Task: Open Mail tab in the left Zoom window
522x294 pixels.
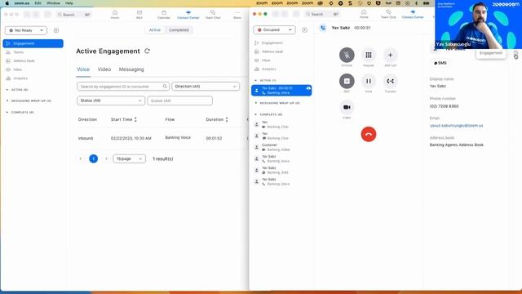Action: click(x=139, y=15)
